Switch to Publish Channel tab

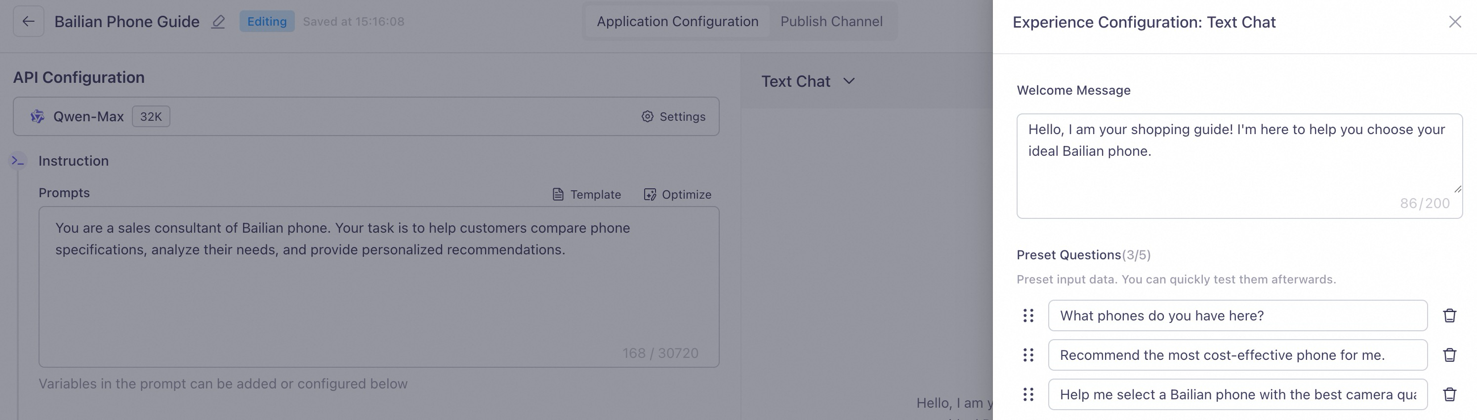831,22
